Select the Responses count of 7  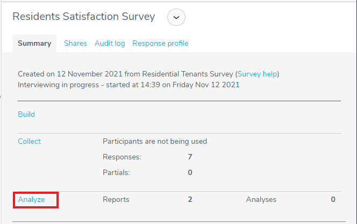(x=190, y=157)
